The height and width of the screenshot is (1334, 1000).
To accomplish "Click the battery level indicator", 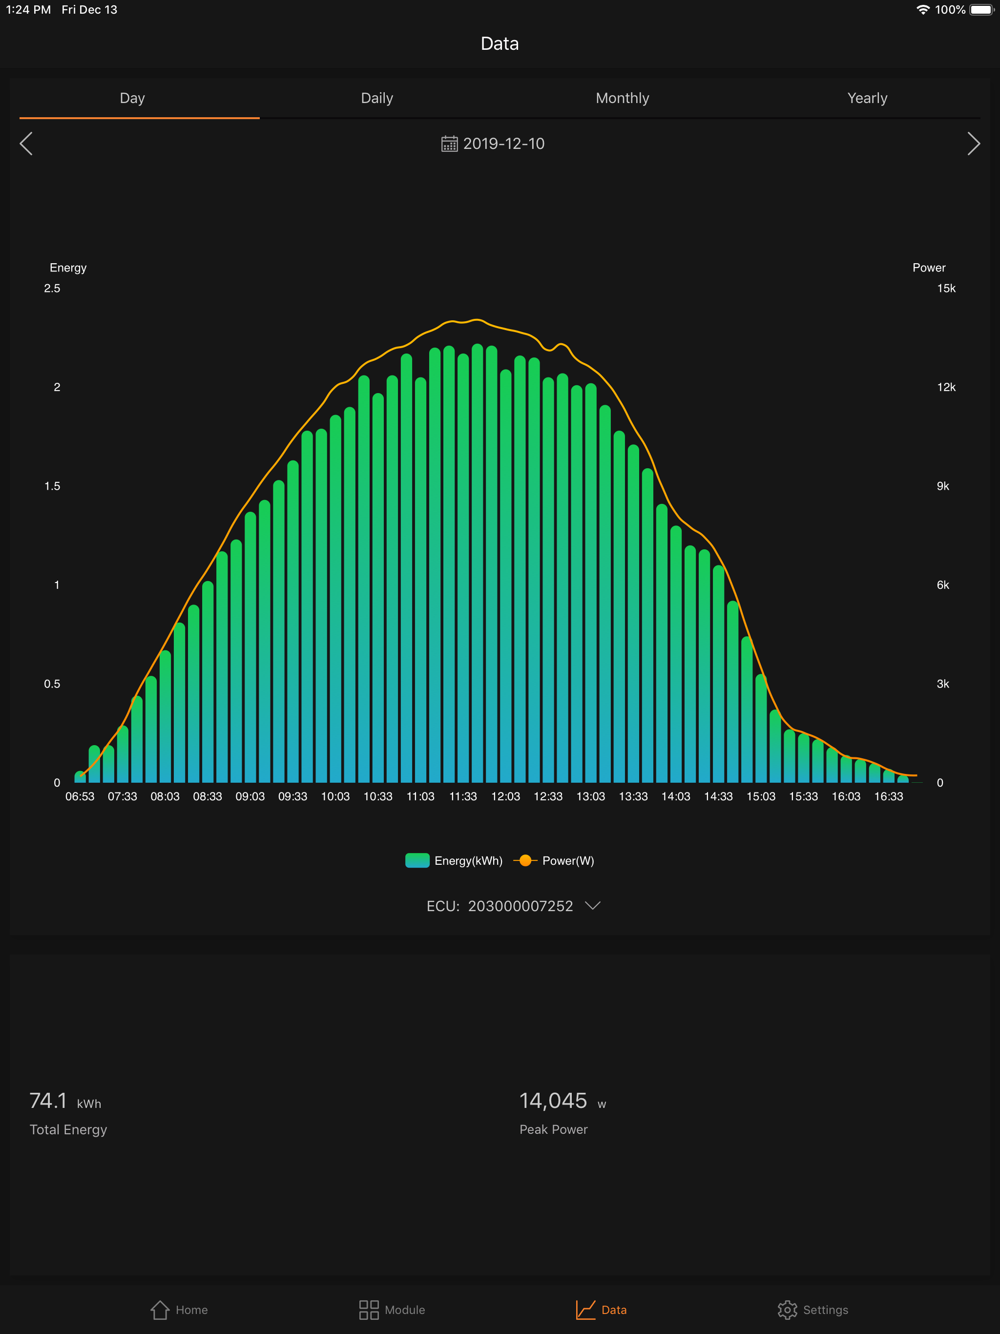I will pos(981,9).
